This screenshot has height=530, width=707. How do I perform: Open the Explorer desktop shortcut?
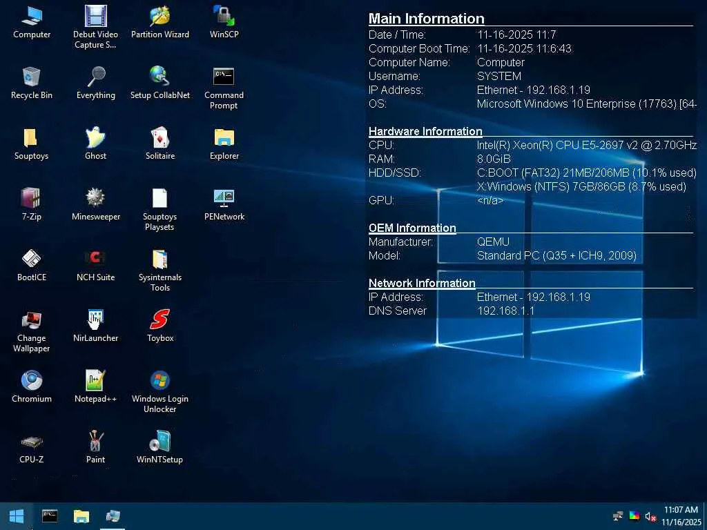pos(224,144)
